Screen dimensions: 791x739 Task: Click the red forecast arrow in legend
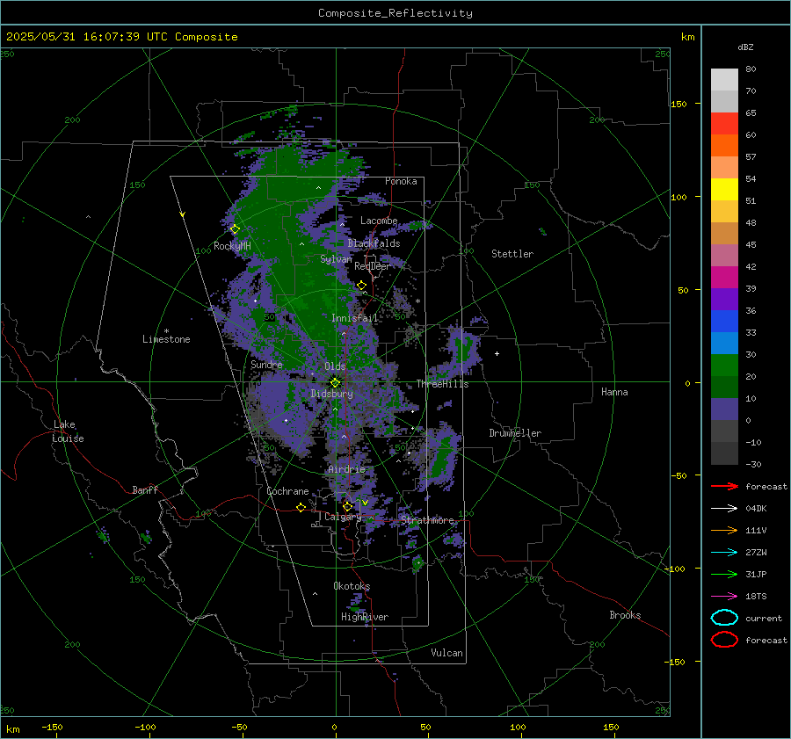point(724,486)
